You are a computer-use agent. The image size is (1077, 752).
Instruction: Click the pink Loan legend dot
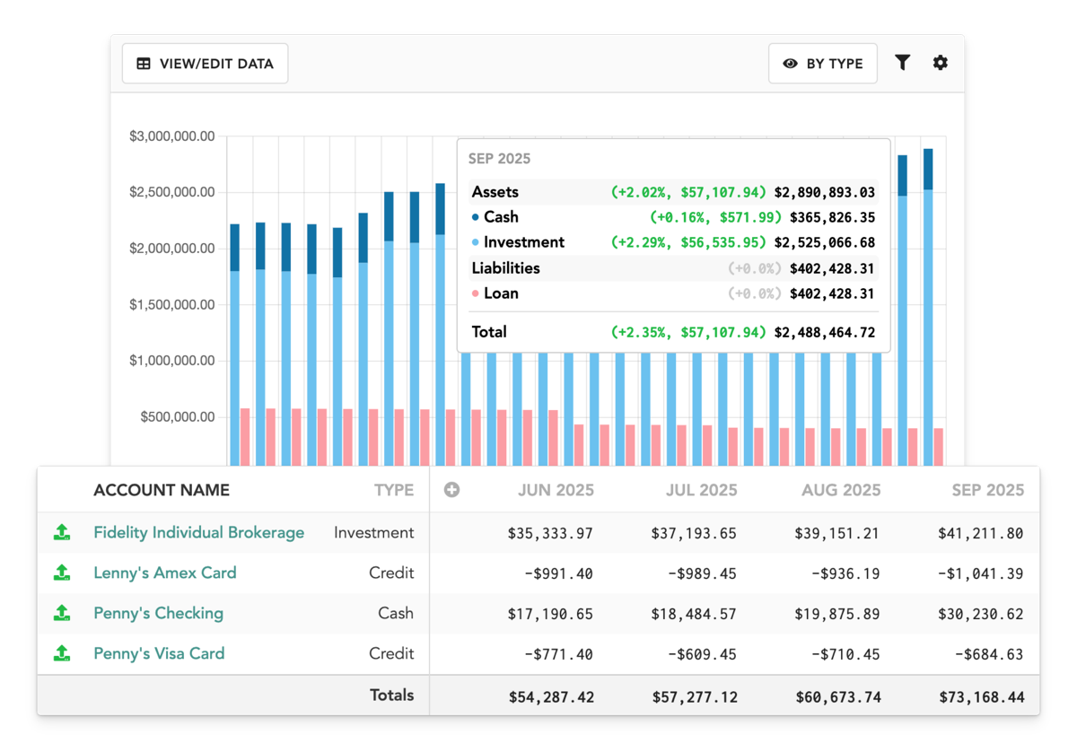[x=476, y=293]
